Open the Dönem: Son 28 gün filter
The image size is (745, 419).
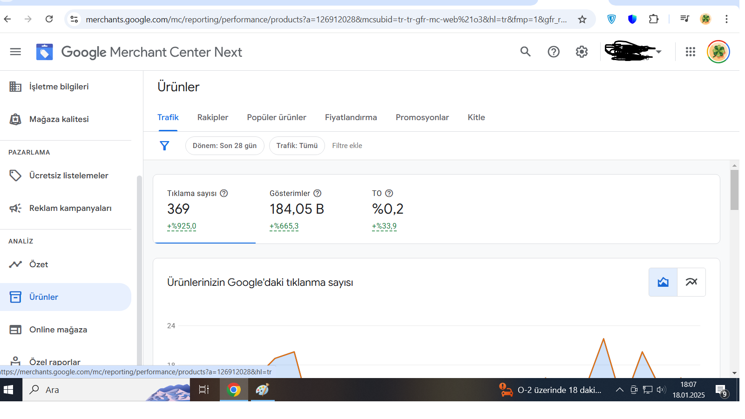[x=225, y=146]
